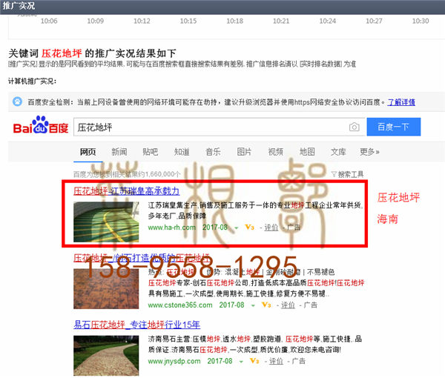Click V3 badge on www.jnysdp.com result
The width and height of the screenshot is (445, 378).
(254, 361)
